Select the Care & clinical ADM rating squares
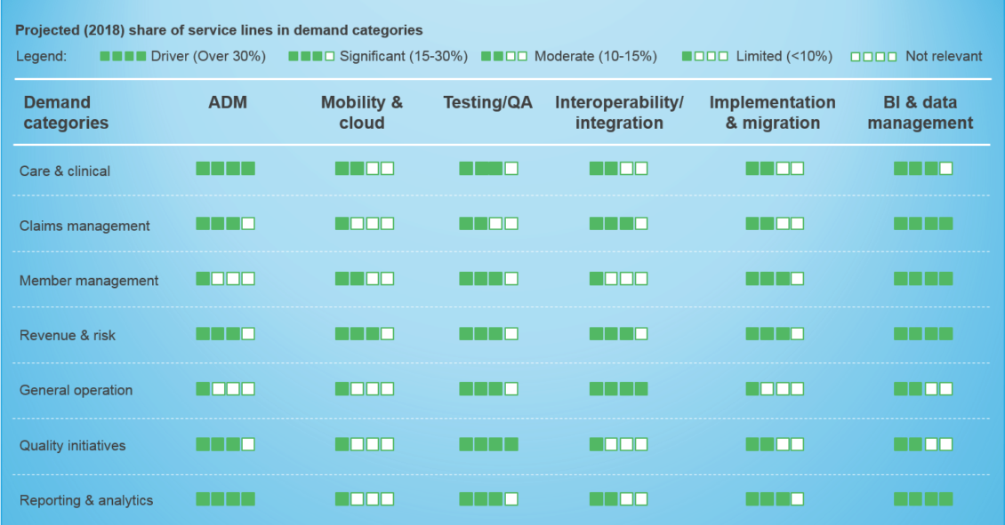 tap(226, 169)
